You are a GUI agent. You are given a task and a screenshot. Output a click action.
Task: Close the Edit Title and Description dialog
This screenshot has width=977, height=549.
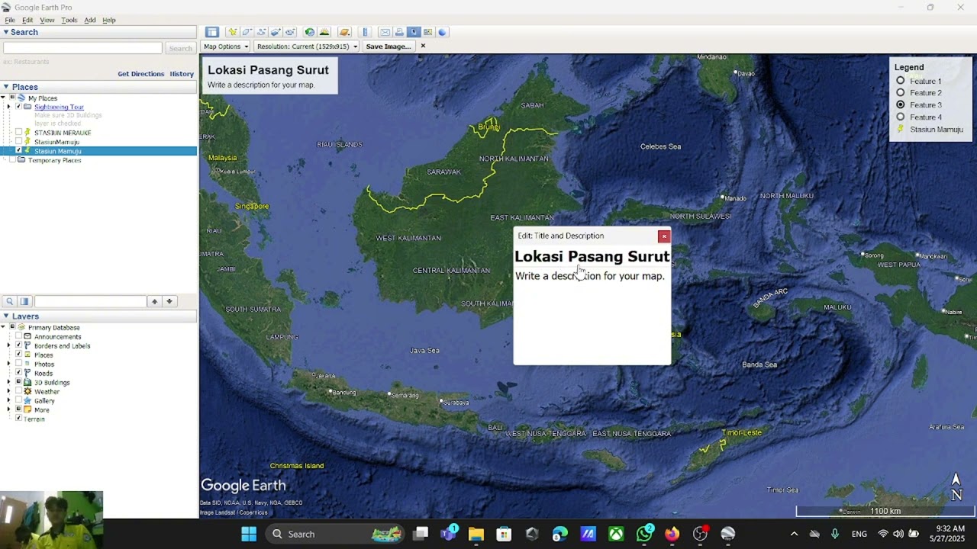coord(664,236)
